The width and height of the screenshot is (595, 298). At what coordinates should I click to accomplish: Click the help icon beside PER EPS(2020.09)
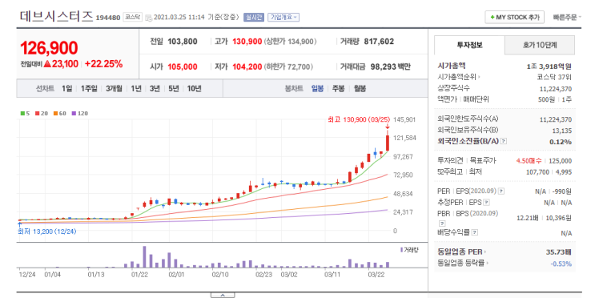coord(501,191)
